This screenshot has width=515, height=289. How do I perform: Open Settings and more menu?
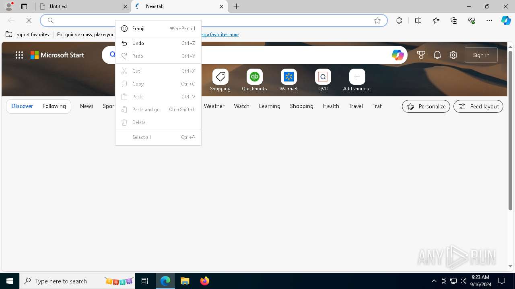coord(489,20)
